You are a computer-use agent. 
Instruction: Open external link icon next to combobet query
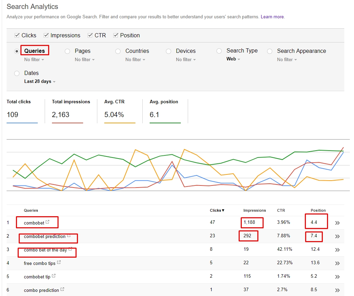point(47,222)
